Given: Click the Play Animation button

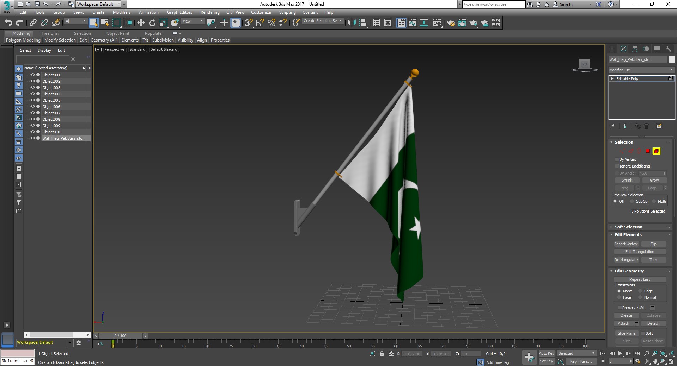Looking at the screenshot, I should point(620,353).
